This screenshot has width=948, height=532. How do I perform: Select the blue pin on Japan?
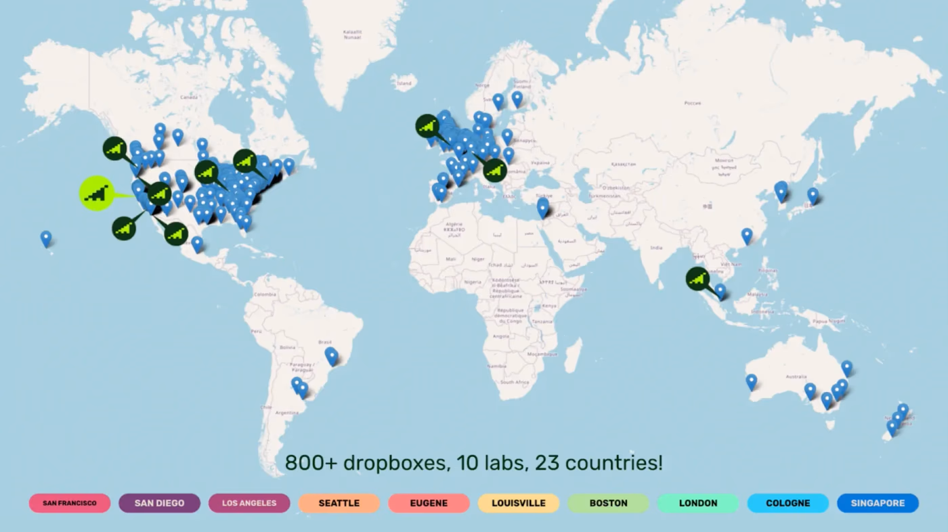(813, 195)
